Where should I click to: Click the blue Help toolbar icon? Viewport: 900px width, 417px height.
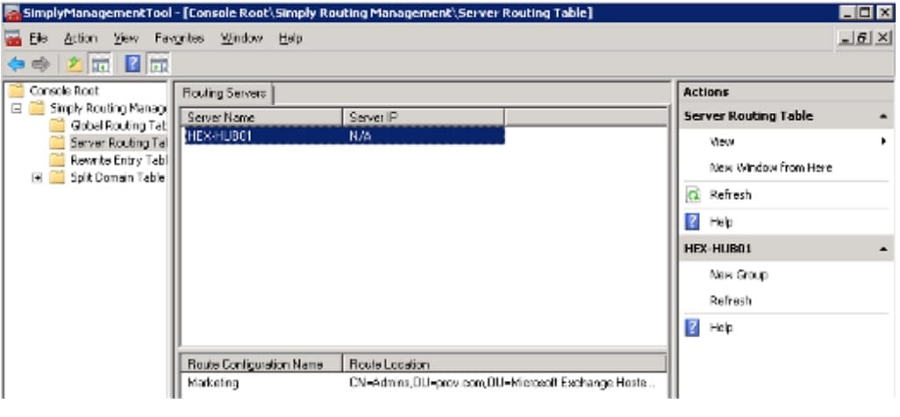[x=133, y=64]
